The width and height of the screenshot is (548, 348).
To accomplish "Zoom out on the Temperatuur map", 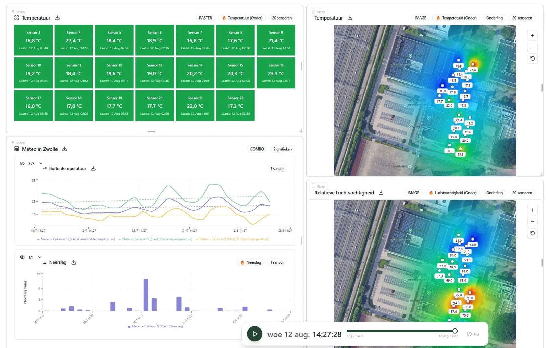I will [x=532, y=47].
